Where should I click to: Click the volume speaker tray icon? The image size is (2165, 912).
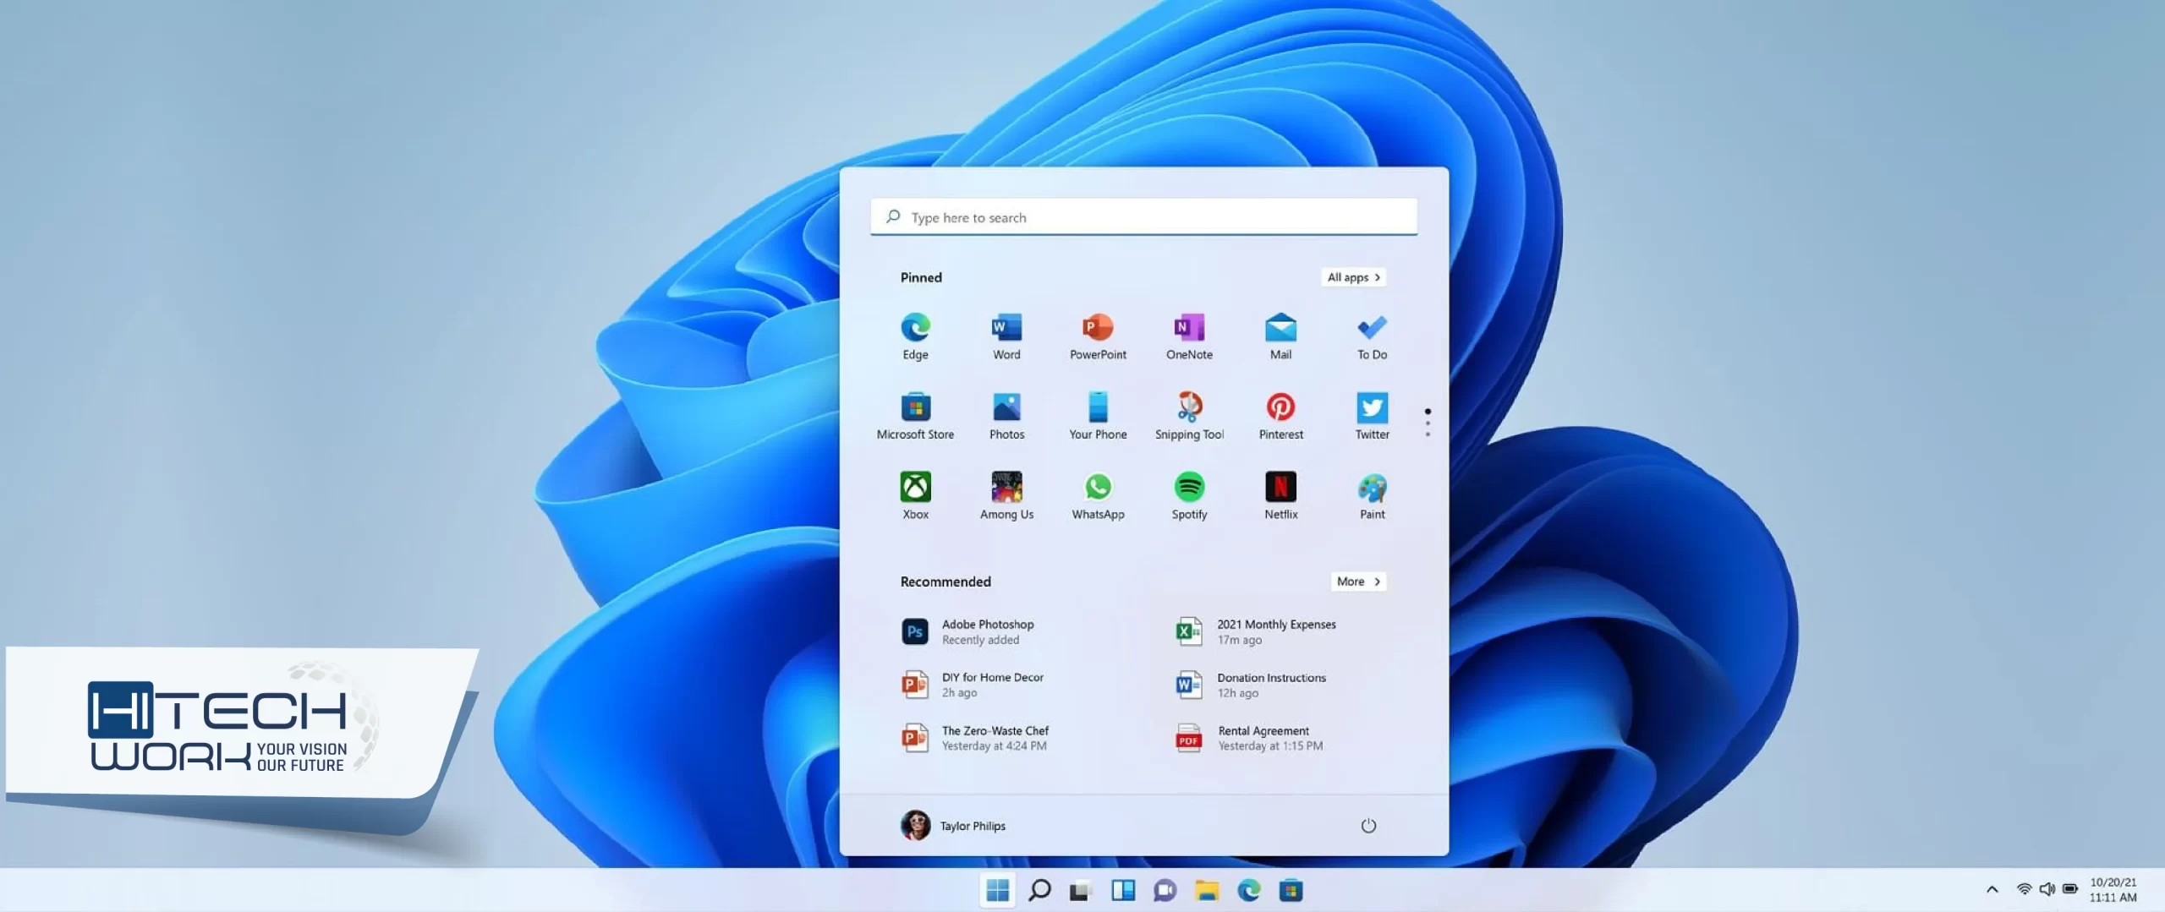(x=2047, y=889)
